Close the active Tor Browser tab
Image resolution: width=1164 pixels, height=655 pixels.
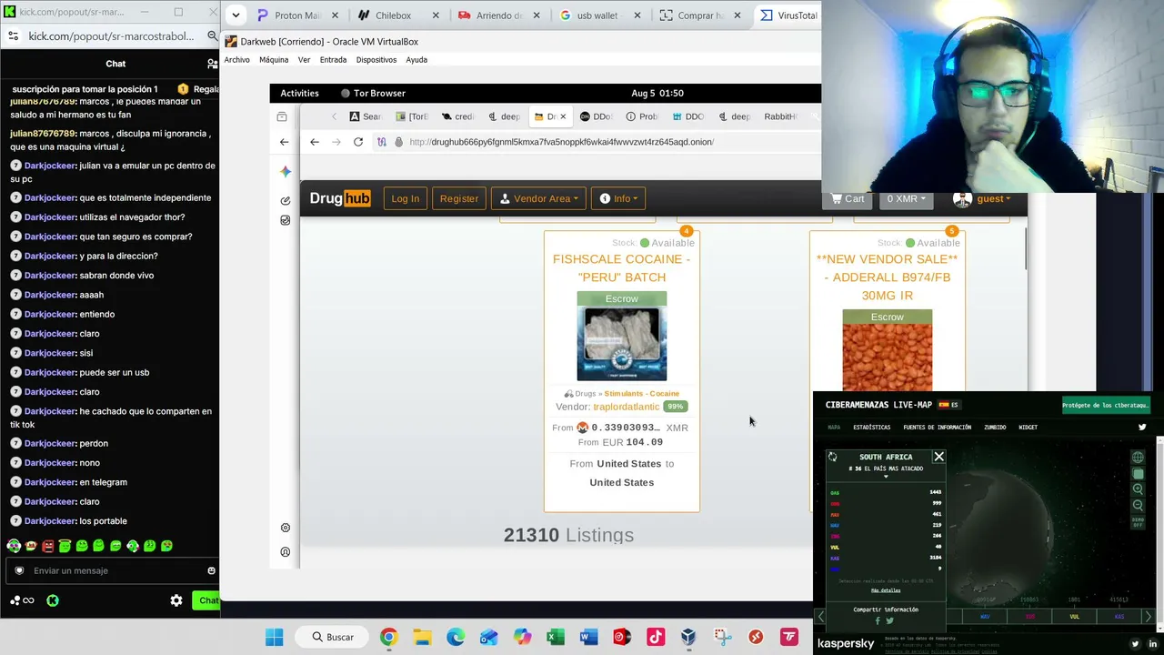pos(563,116)
